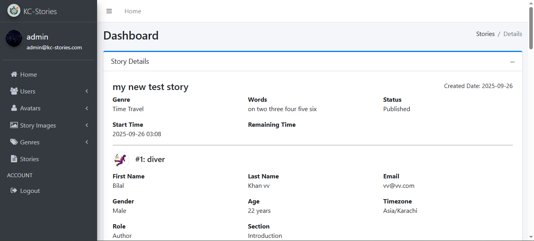Open the Avatars sidebar menu item
Screen dimensions: 534x241
pyautogui.click(x=49, y=108)
